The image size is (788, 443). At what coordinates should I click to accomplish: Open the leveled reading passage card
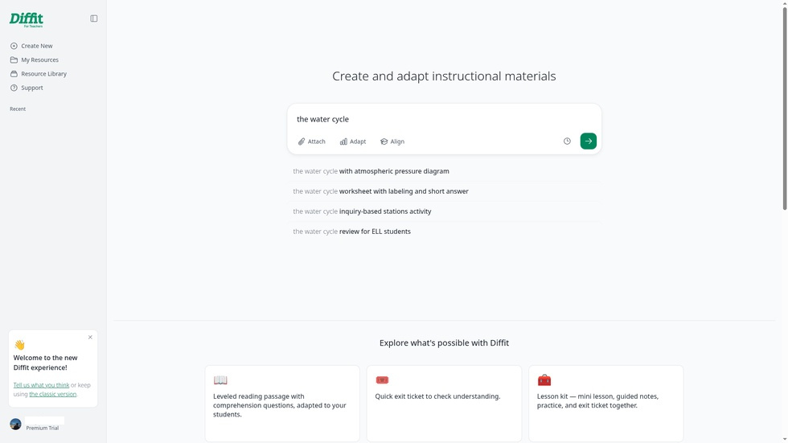point(282,404)
